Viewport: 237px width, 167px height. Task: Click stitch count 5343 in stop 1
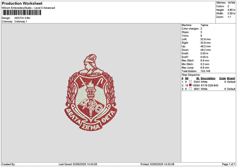tap(197, 82)
